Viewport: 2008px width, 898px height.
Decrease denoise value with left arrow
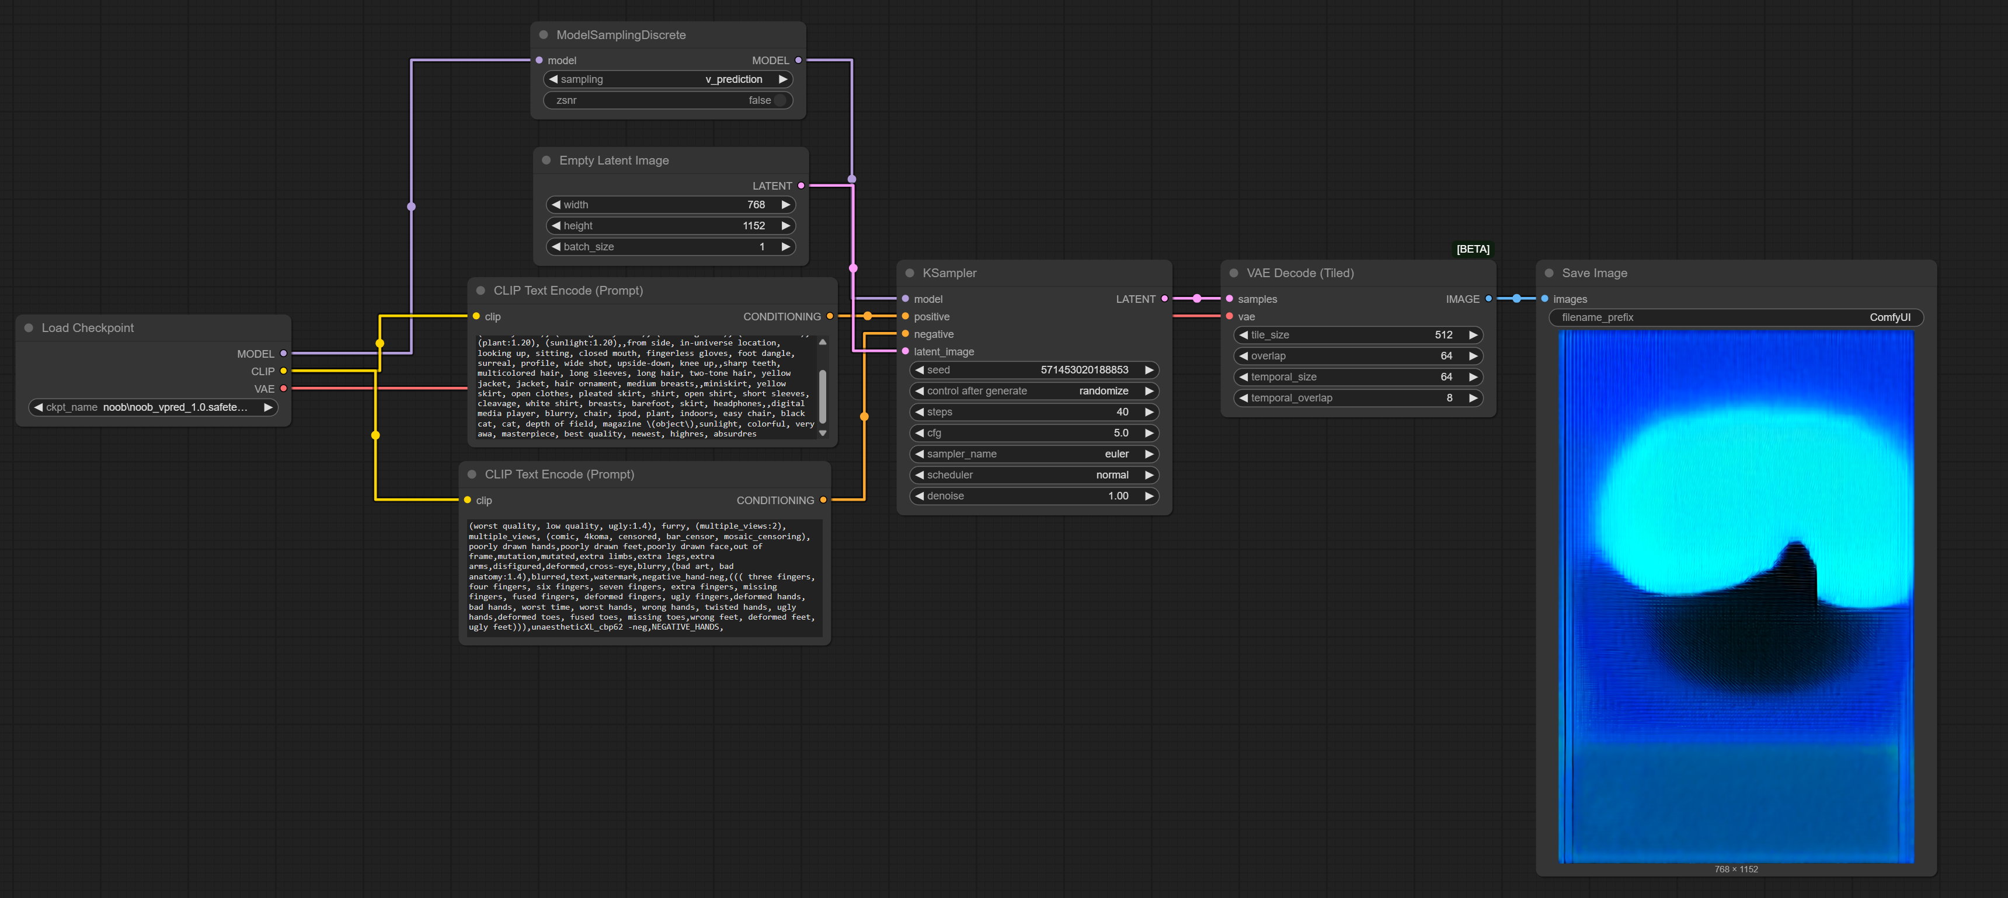click(x=920, y=496)
